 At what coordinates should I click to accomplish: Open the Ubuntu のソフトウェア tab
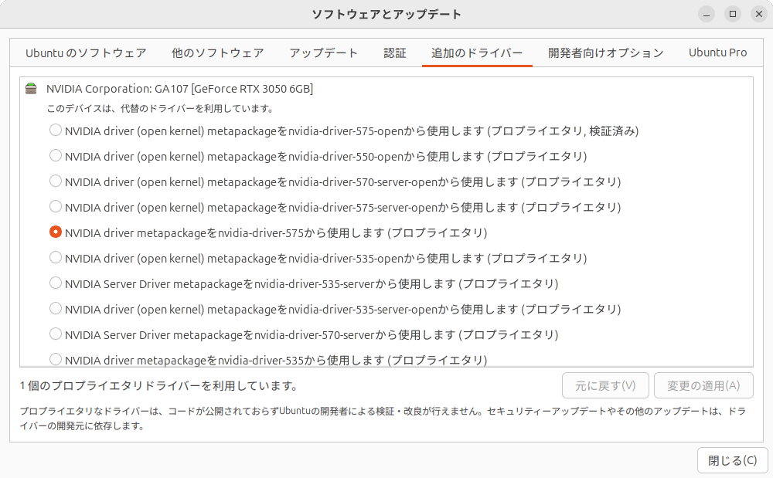[x=86, y=53]
